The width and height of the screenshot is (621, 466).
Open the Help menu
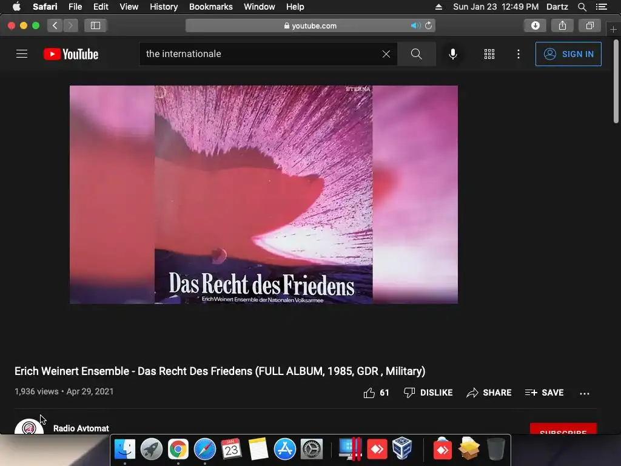(x=295, y=7)
